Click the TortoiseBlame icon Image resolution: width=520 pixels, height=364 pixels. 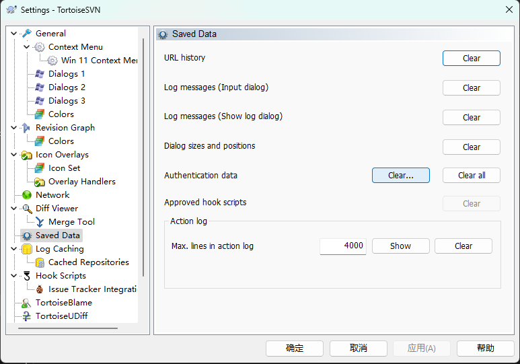tap(26, 303)
